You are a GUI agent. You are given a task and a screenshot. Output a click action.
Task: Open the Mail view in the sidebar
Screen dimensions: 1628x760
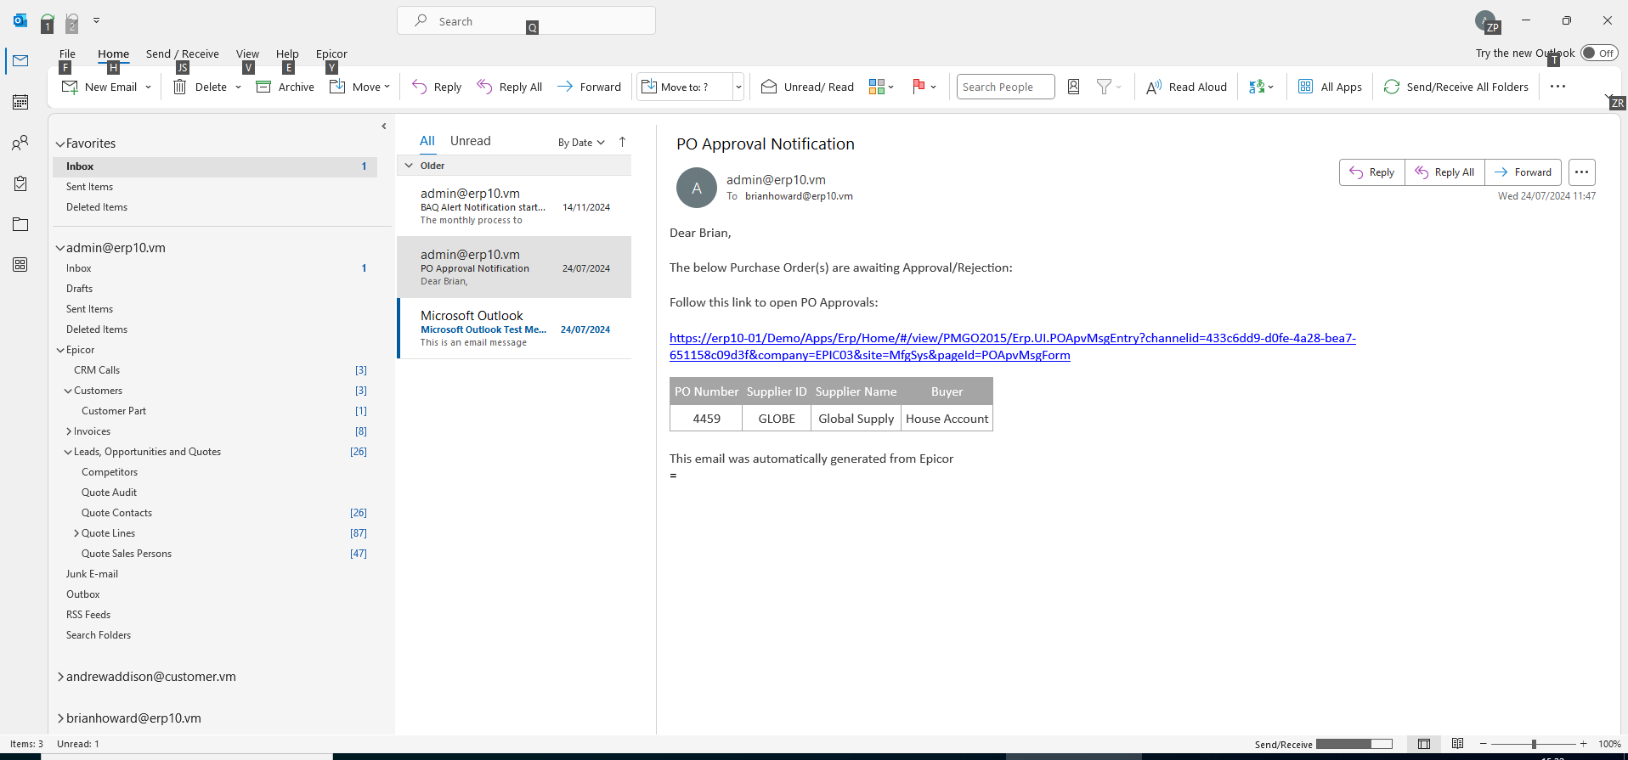pos(20,61)
